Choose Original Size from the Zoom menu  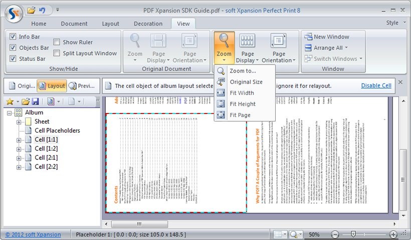tap(245, 82)
